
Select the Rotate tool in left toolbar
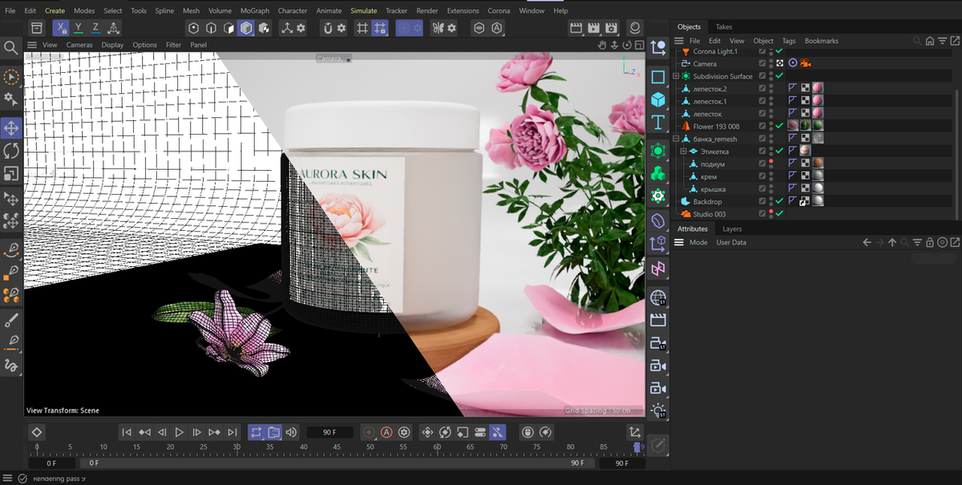[11, 150]
